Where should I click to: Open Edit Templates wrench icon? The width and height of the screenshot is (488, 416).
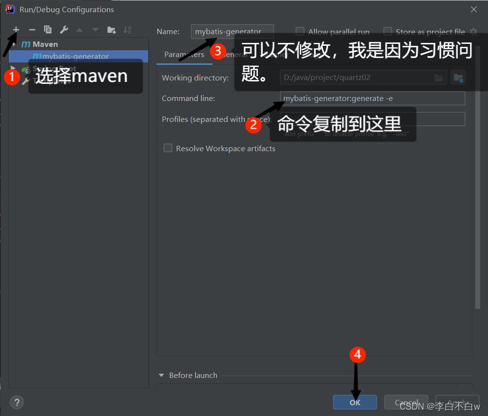pyautogui.click(x=64, y=30)
